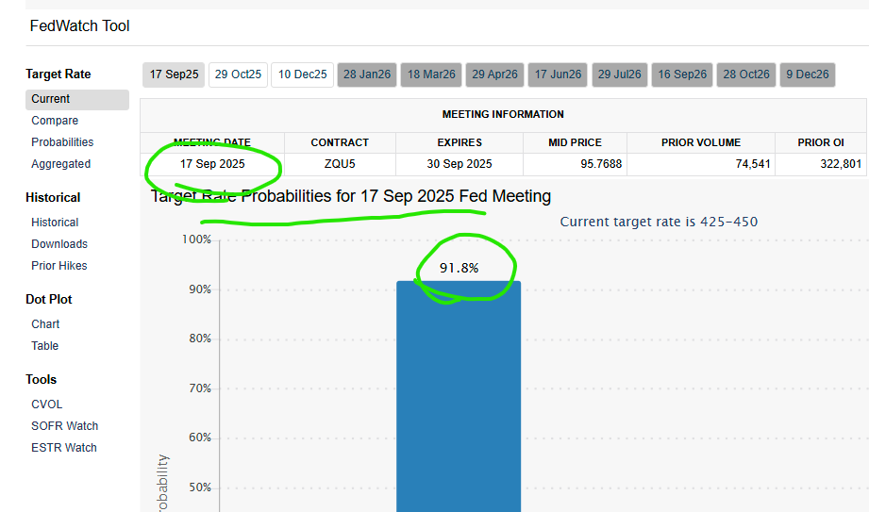869x512 pixels.
Task: Click the 95.7688 mid price cell
Action: (x=575, y=164)
